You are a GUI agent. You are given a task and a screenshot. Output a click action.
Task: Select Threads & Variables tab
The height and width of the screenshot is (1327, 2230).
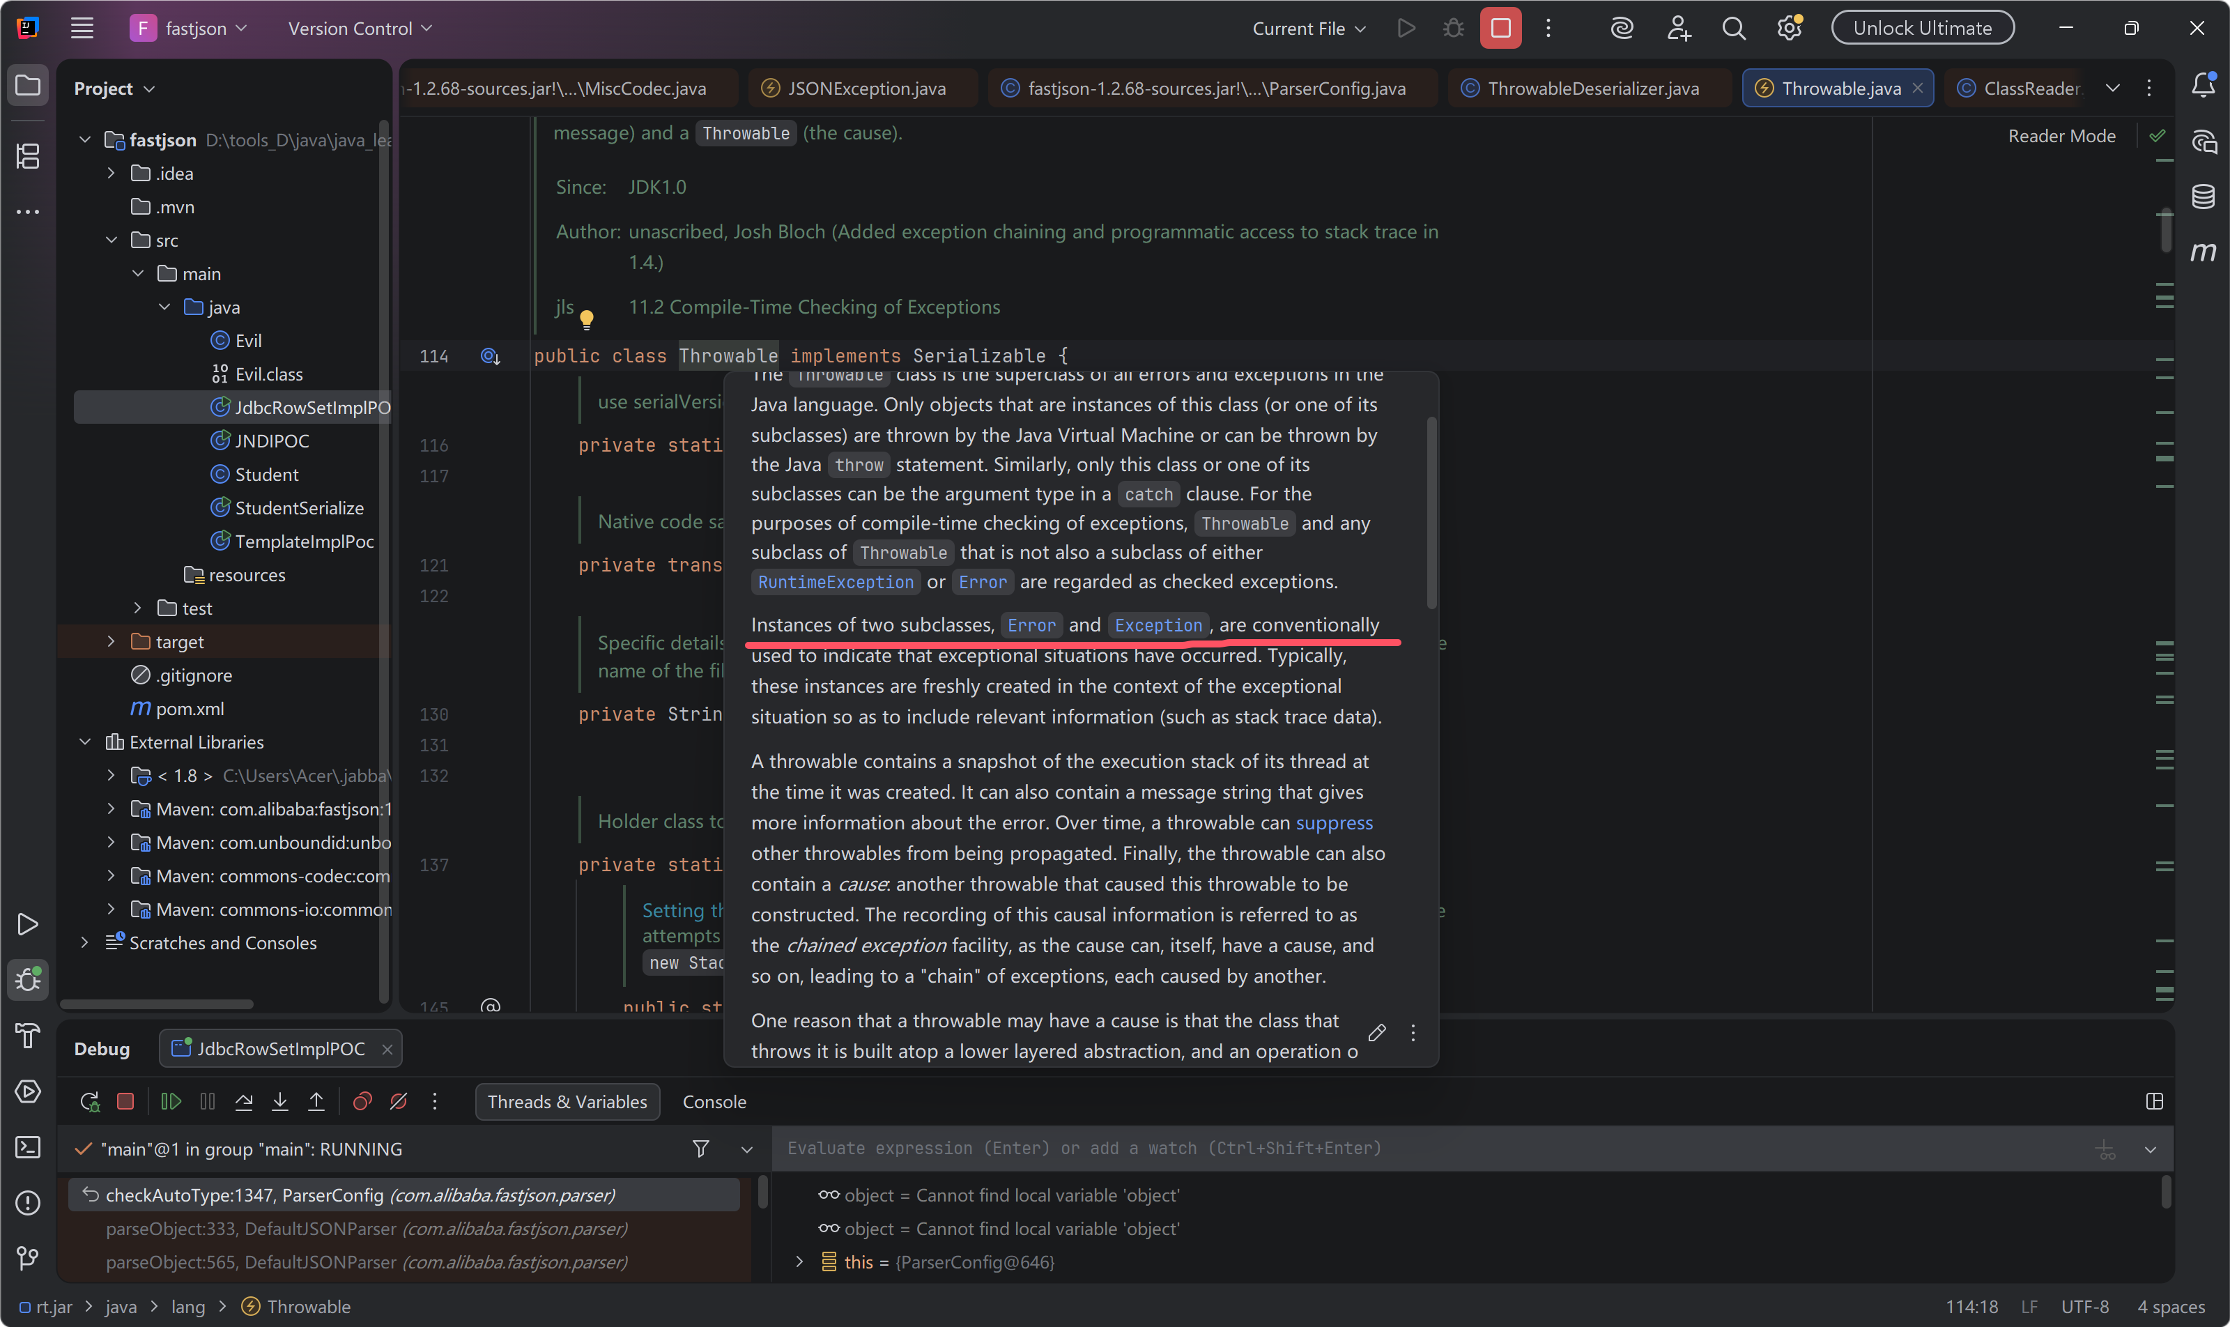point(567,1102)
